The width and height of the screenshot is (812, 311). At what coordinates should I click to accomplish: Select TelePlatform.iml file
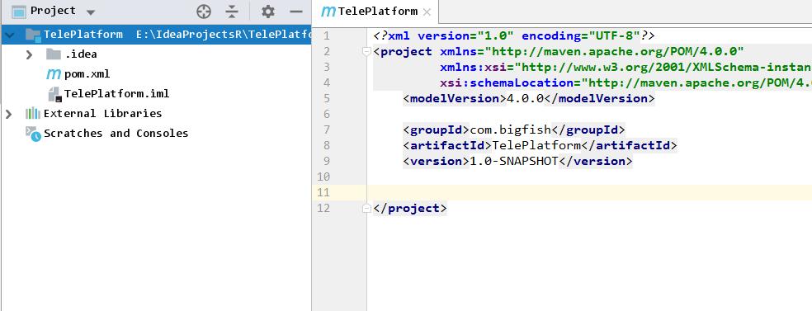pos(155,94)
